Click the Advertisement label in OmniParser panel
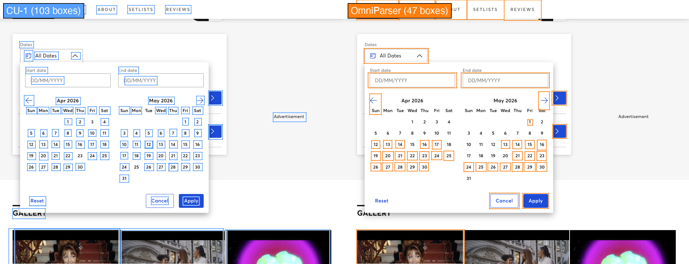689x264 pixels. tap(633, 116)
